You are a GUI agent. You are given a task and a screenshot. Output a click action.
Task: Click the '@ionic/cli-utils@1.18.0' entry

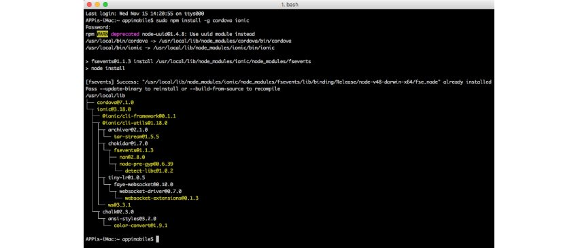(135, 123)
